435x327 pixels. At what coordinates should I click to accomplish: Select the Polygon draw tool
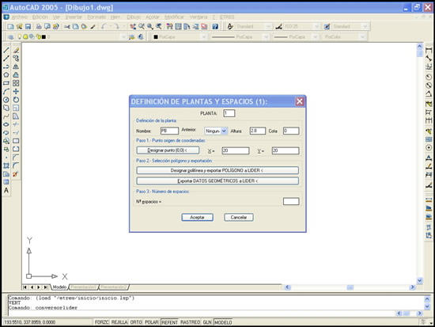[6, 75]
